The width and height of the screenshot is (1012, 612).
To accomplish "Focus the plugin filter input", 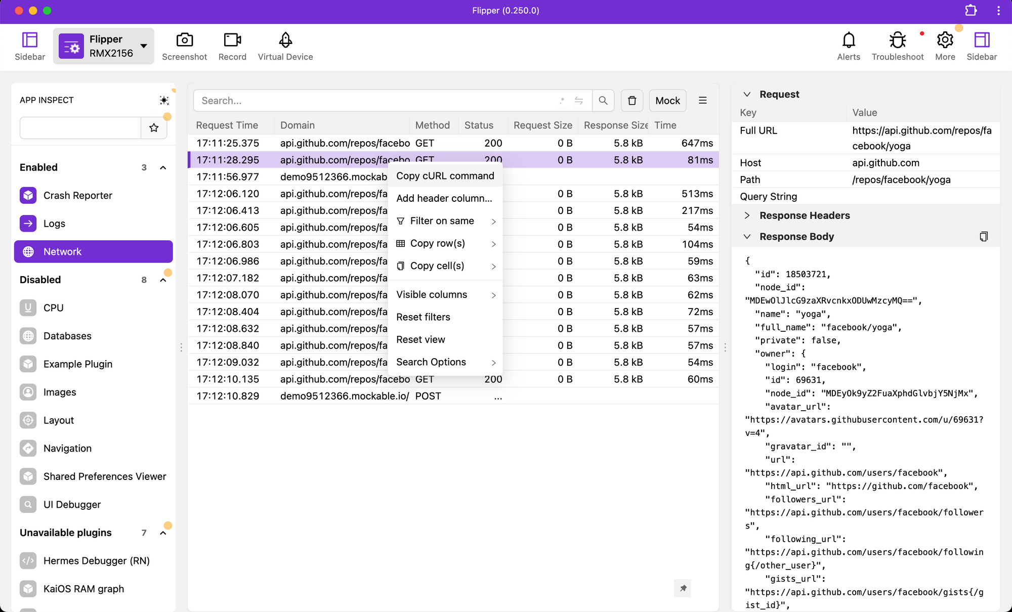I will point(80,128).
